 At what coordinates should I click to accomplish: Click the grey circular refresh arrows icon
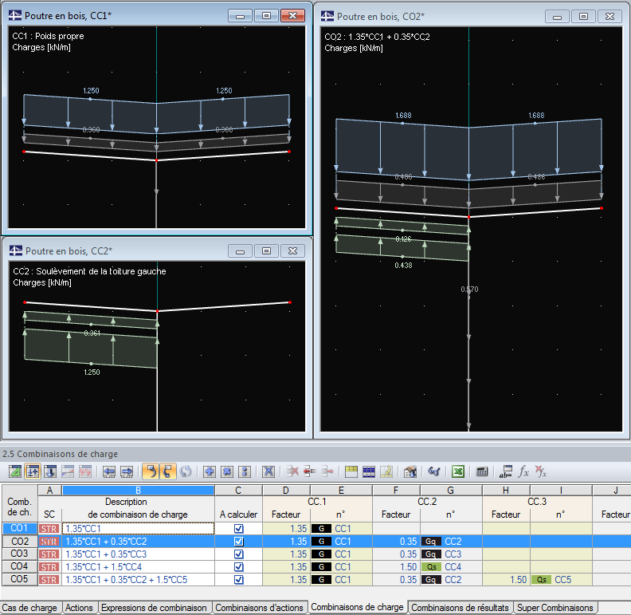186,471
